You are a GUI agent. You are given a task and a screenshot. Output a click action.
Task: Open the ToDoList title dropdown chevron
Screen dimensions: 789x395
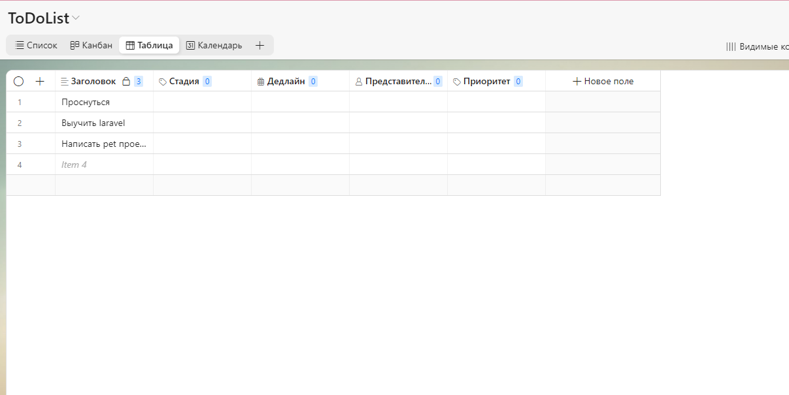click(76, 18)
